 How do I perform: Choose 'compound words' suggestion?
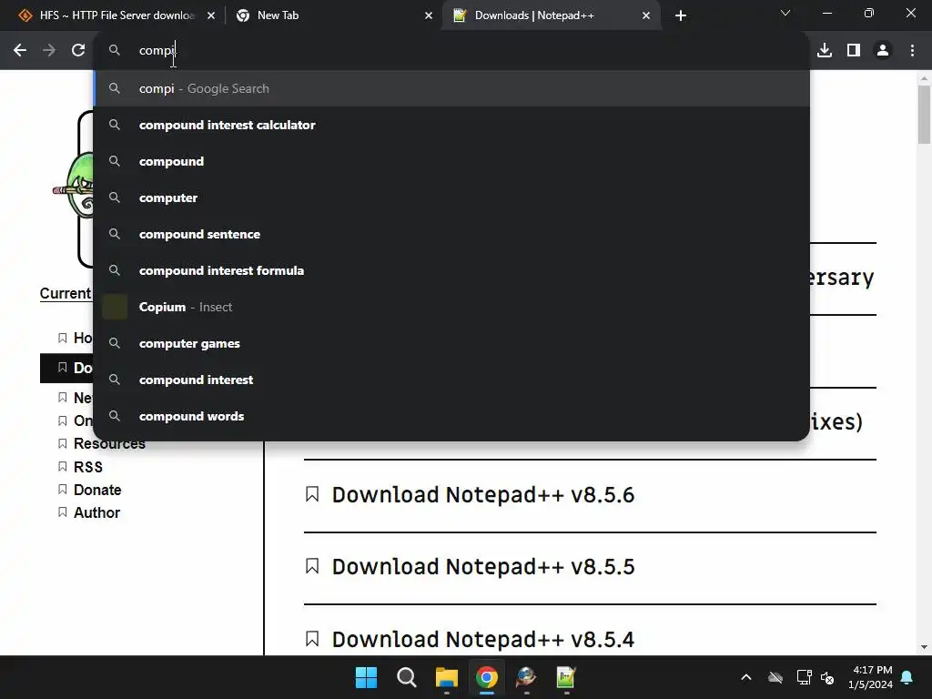pyautogui.click(x=451, y=416)
